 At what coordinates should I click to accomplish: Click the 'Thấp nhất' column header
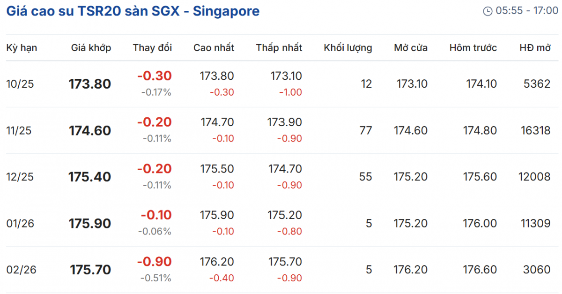point(279,47)
